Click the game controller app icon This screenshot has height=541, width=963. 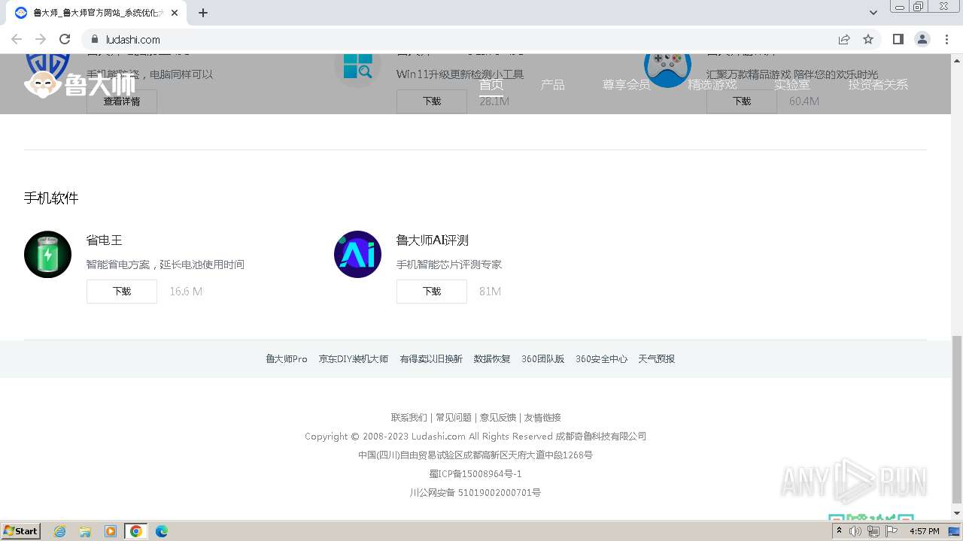point(667,69)
